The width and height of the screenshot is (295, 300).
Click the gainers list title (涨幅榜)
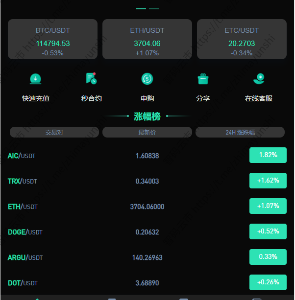pyautogui.click(x=147, y=116)
